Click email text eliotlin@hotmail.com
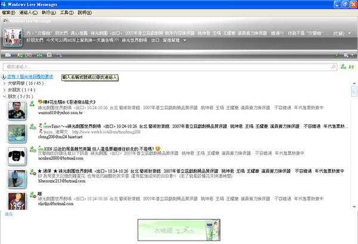358x244 pixels. pos(55,204)
